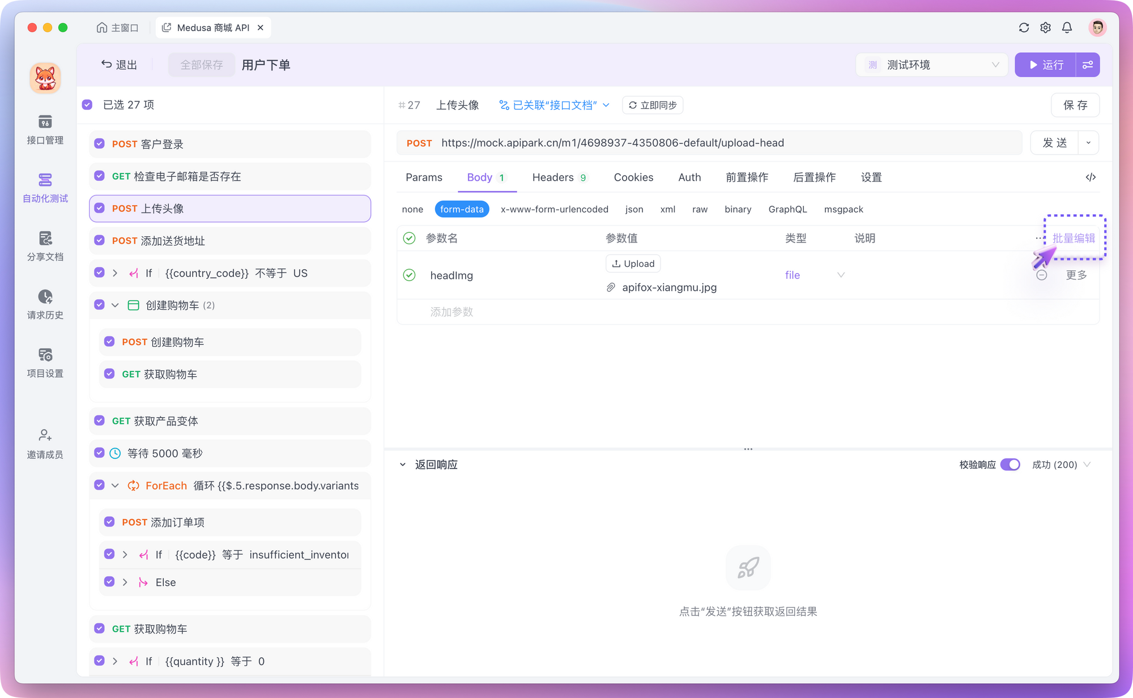Click the code snippet icon beside the tabs

point(1091,177)
